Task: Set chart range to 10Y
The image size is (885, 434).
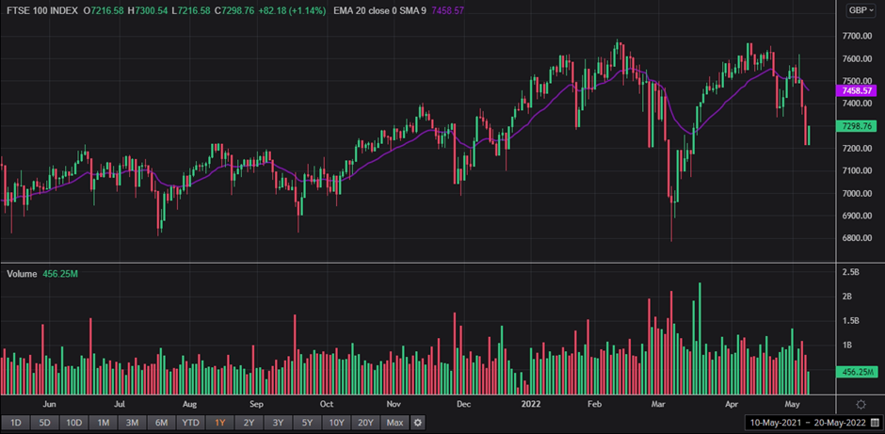Action: click(x=336, y=422)
